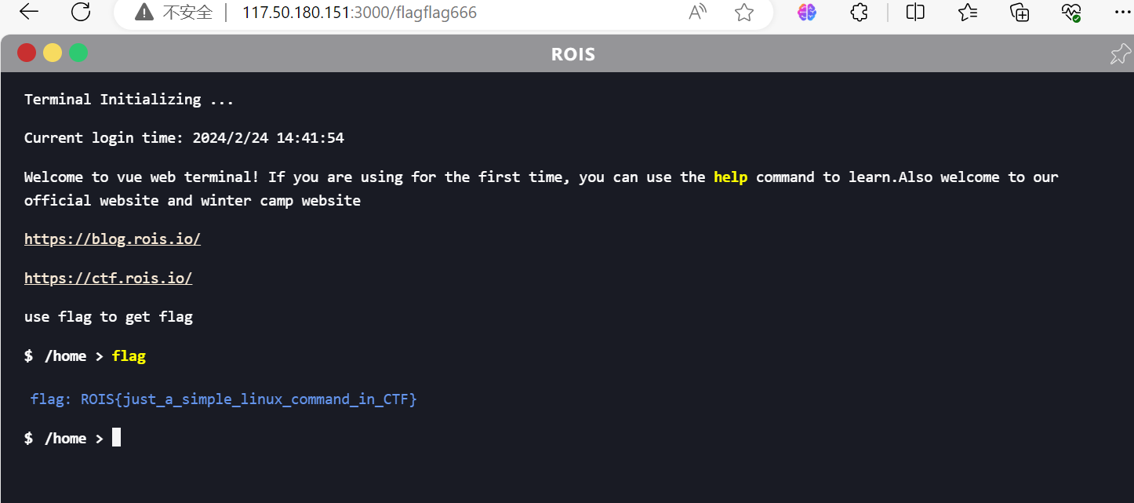Click the read aloud icon in address bar
1134x503 pixels.
(697, 13)
